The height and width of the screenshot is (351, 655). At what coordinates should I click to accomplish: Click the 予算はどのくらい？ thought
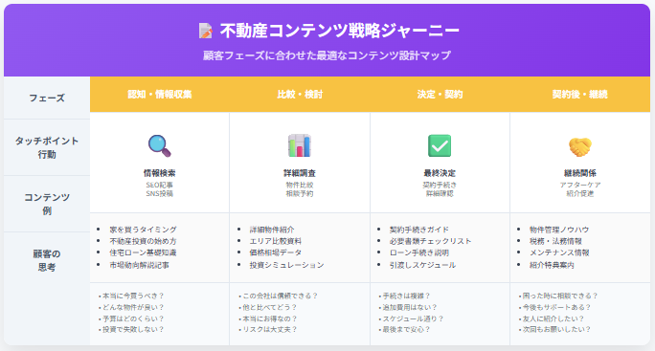[133, 318]
